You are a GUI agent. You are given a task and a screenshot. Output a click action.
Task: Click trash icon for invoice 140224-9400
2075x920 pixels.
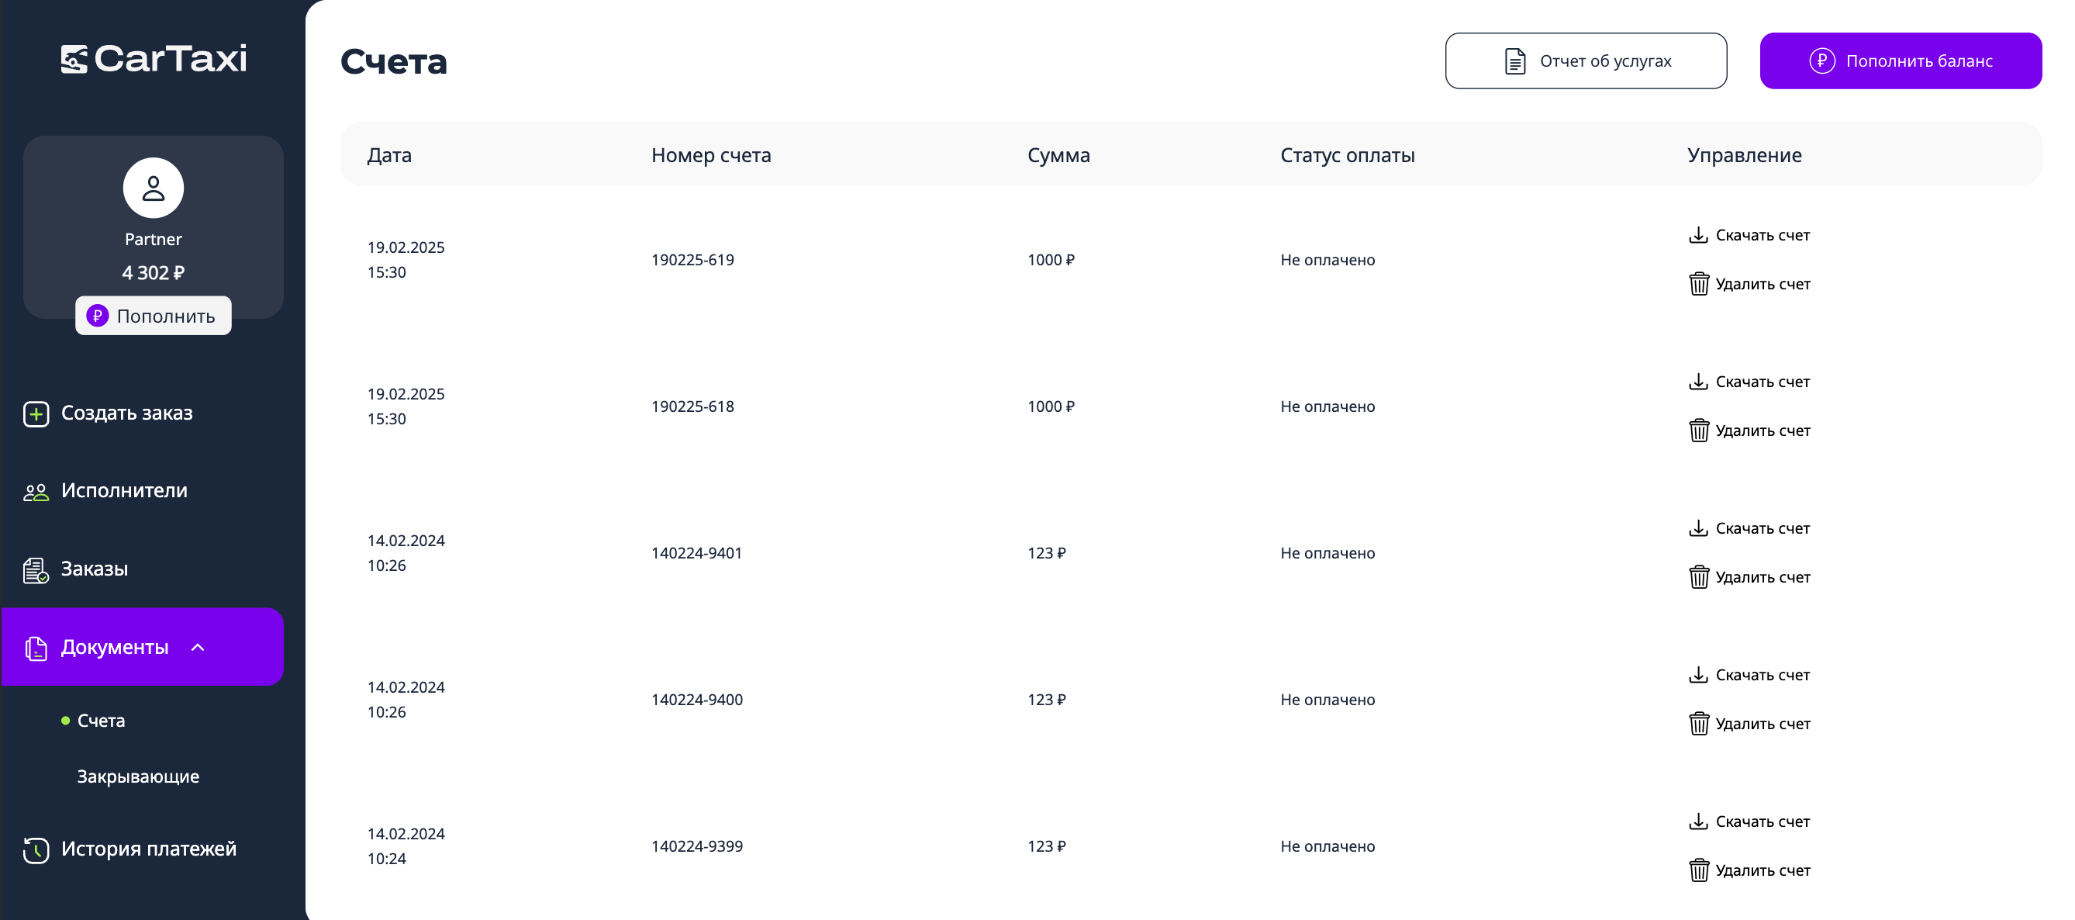click(x=1699, y=724)
